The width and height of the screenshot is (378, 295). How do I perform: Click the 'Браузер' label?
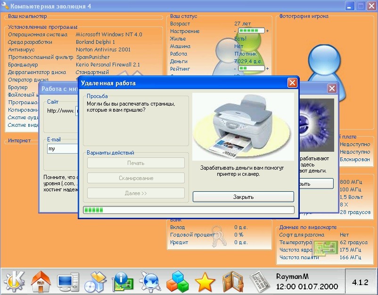click(x=18, y=87)
